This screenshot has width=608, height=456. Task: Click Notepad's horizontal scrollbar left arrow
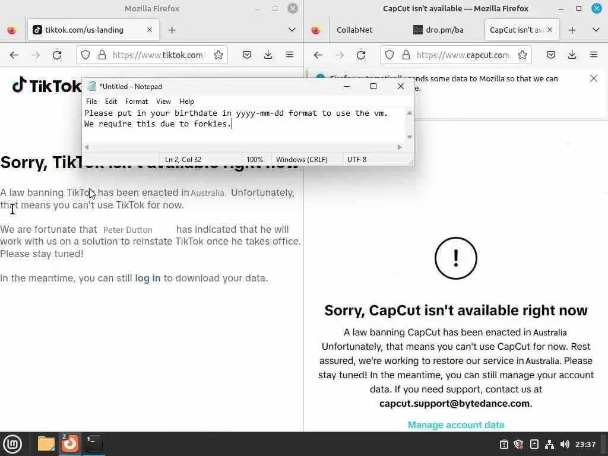click(x=87, y=147)
